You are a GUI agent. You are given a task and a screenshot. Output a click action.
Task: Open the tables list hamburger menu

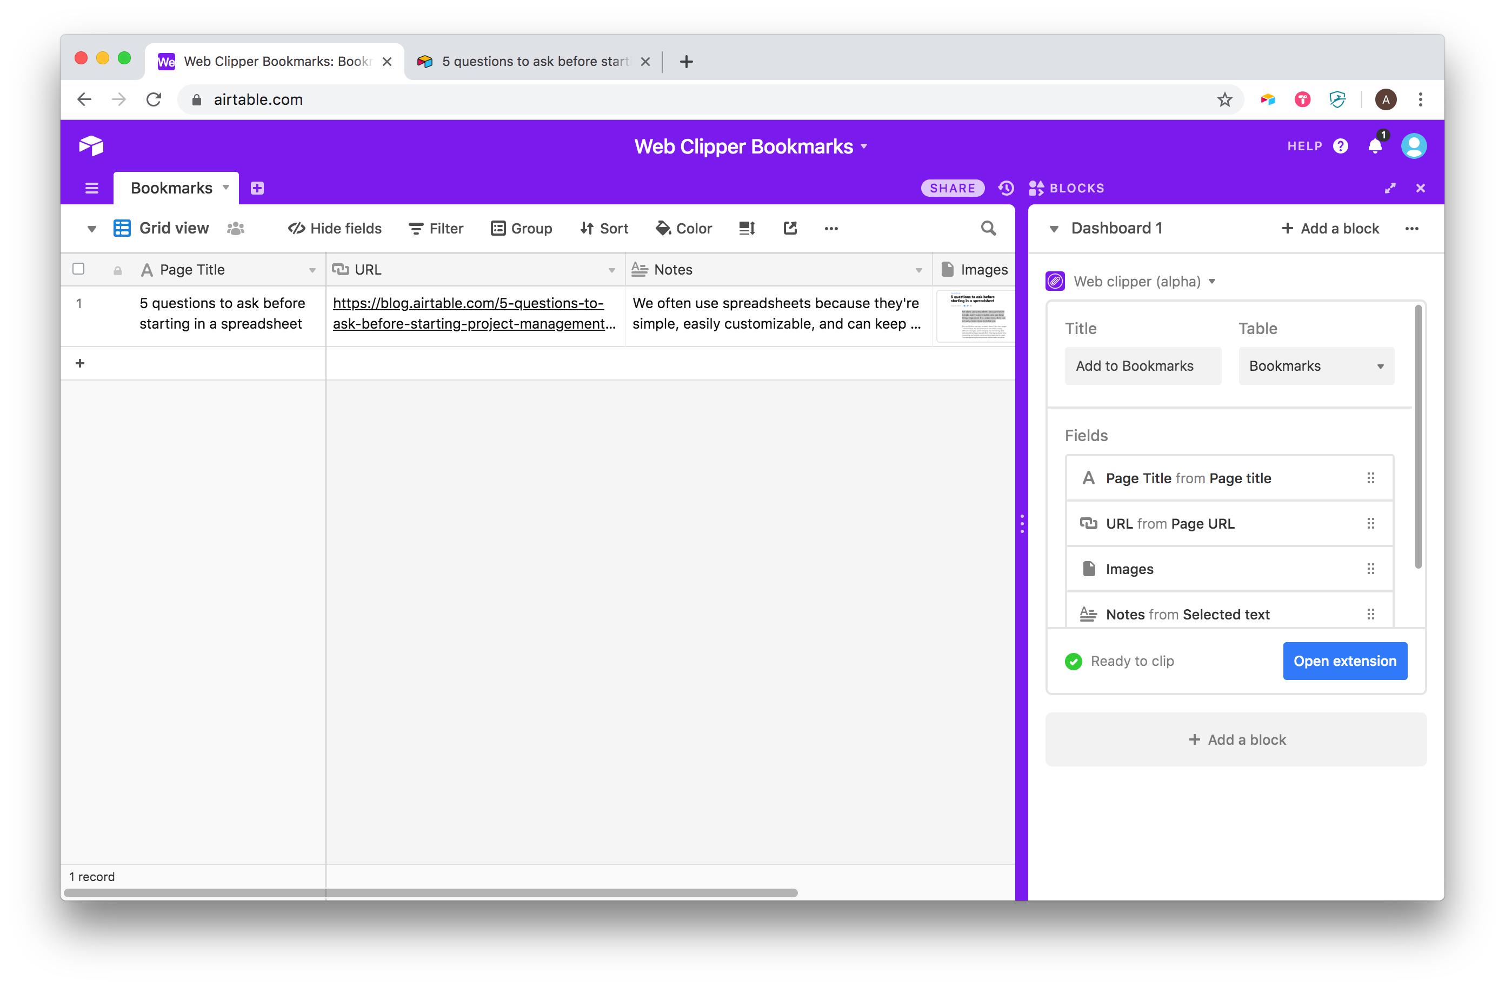click(92, 188)
